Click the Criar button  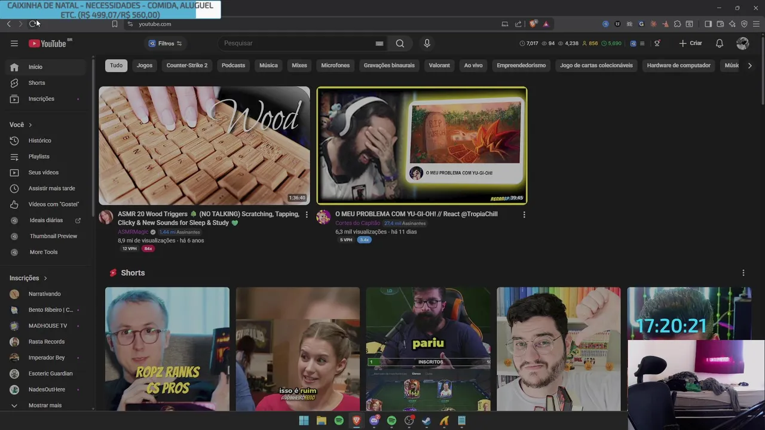[x=690, y=43]
